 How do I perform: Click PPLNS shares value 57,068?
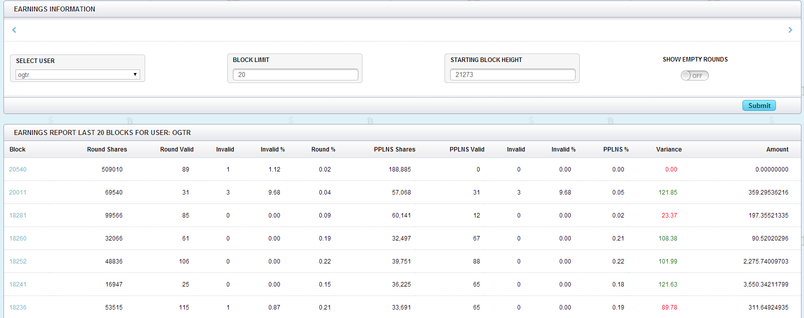(401, 192)
